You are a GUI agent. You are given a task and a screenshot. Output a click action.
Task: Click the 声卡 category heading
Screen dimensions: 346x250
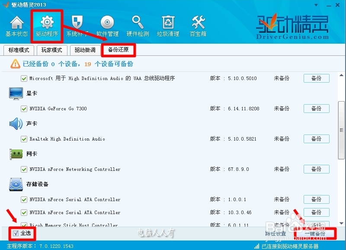[x=32, y=124]
